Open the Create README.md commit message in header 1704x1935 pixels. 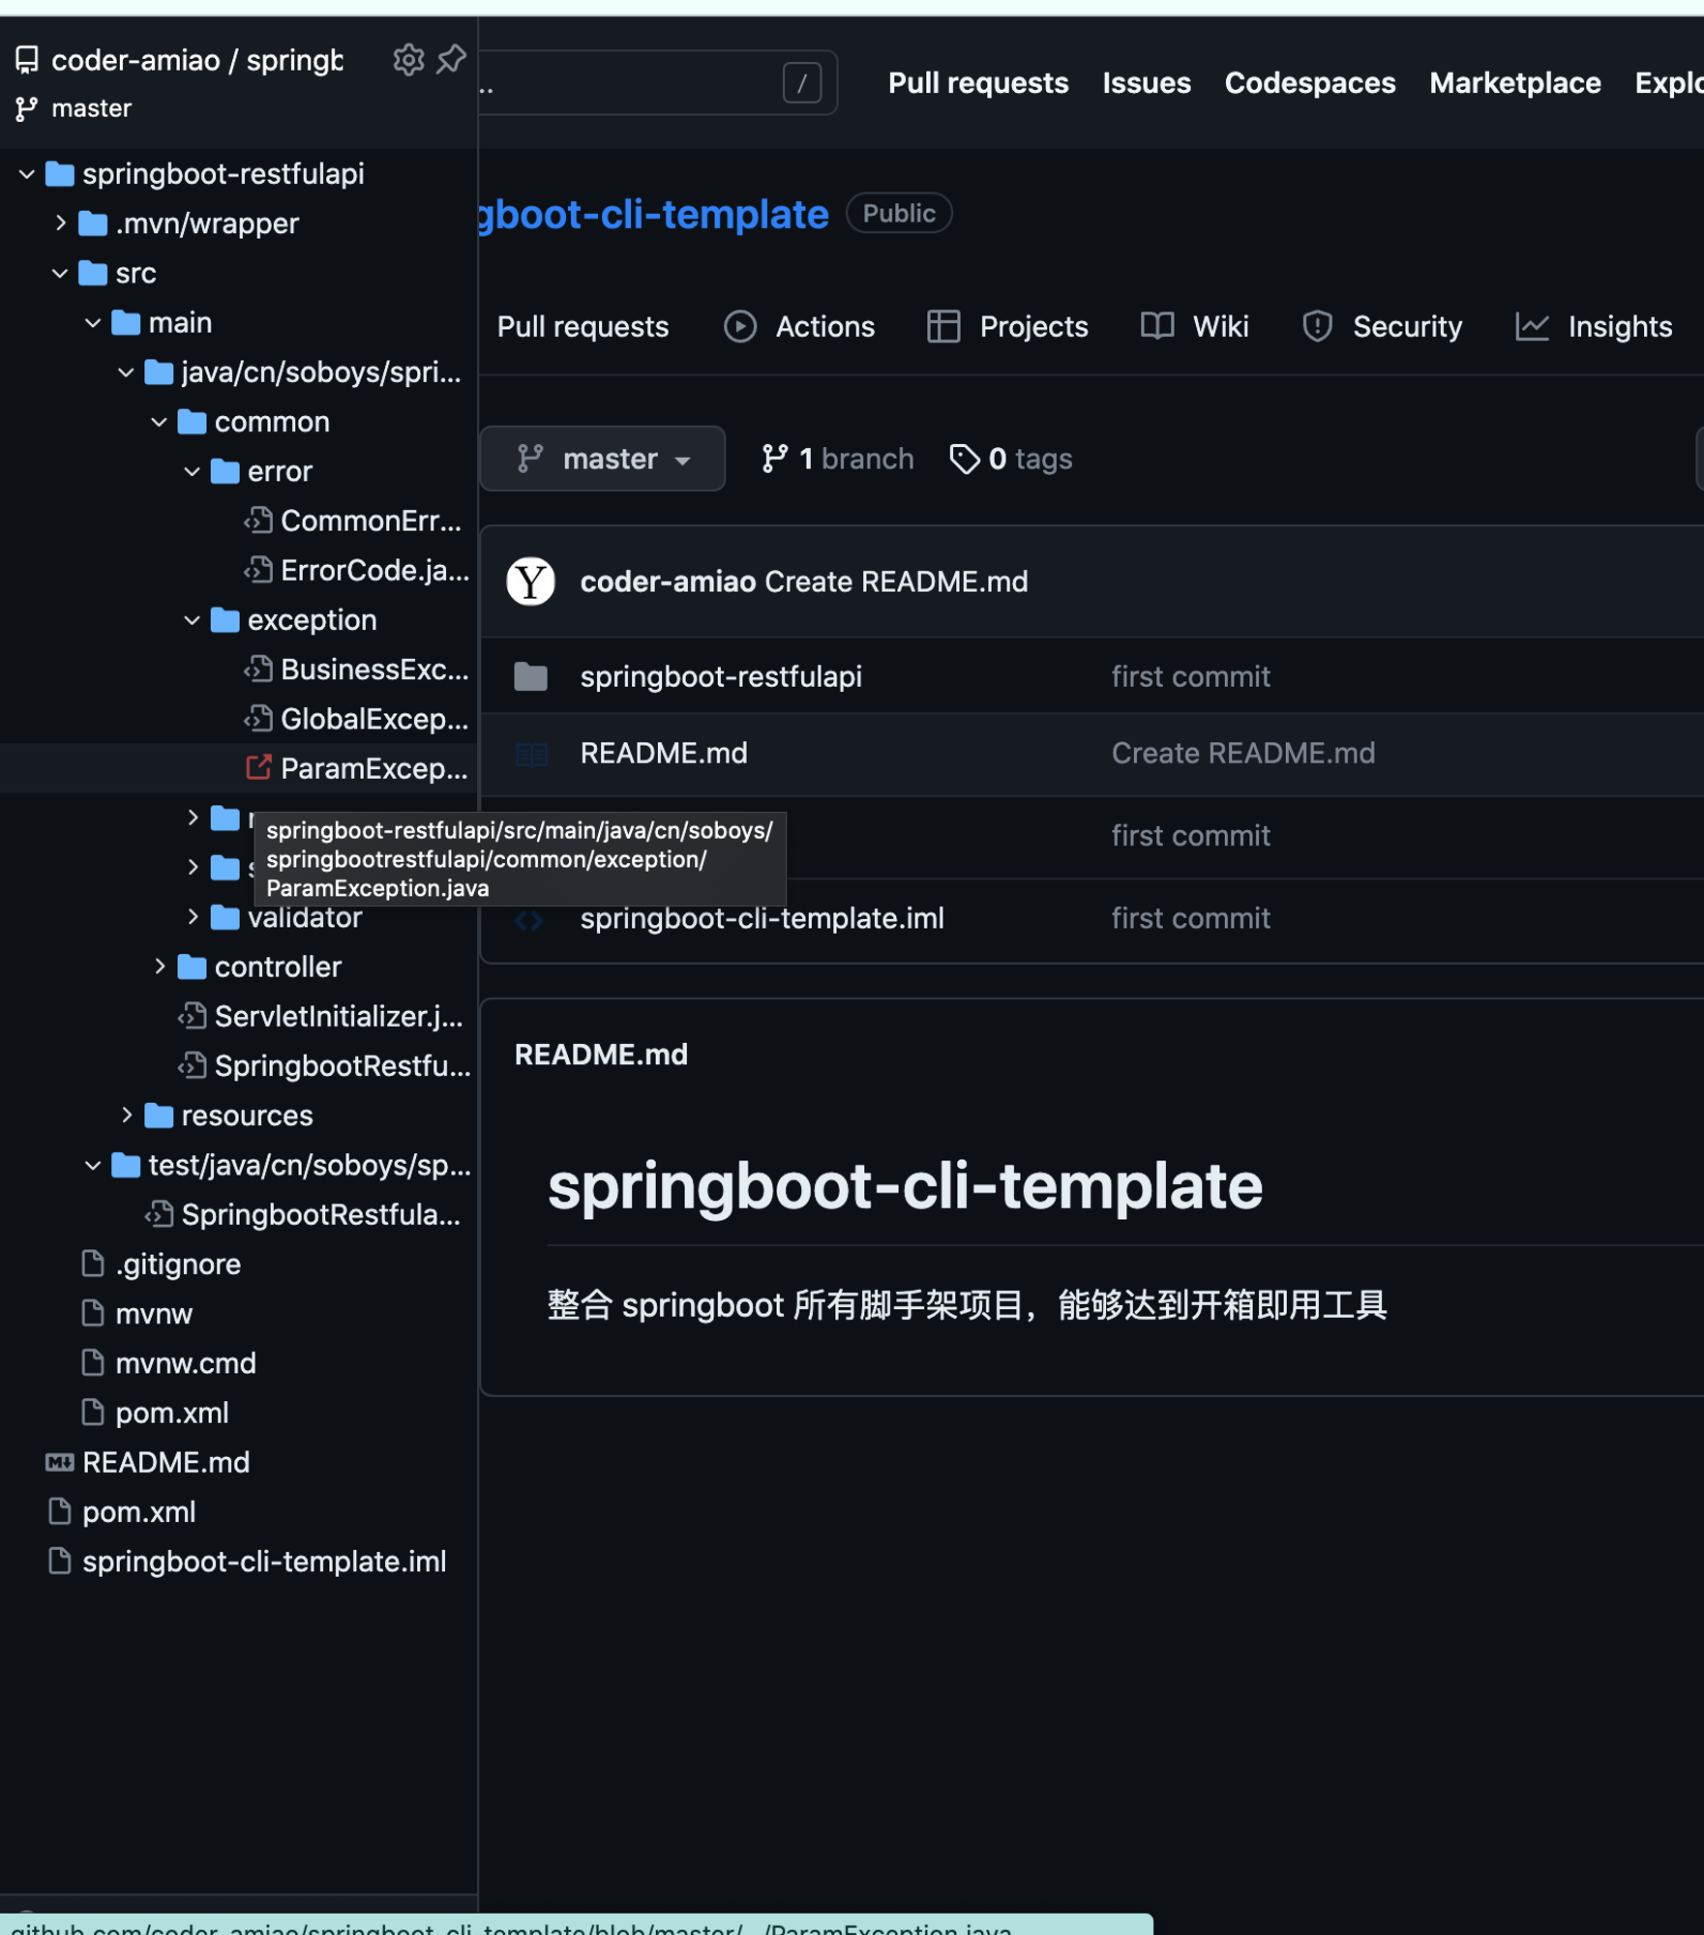pyautogui.click(x=896, y=581)
